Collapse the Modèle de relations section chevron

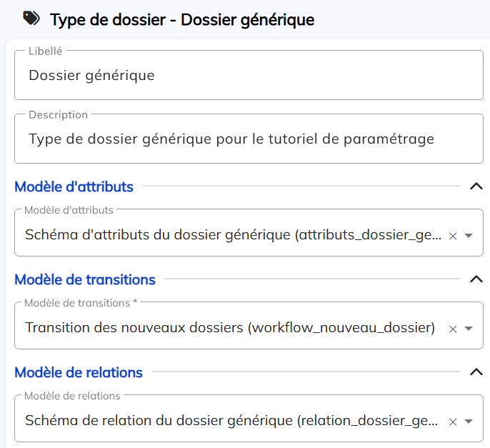tap(476, 372)
